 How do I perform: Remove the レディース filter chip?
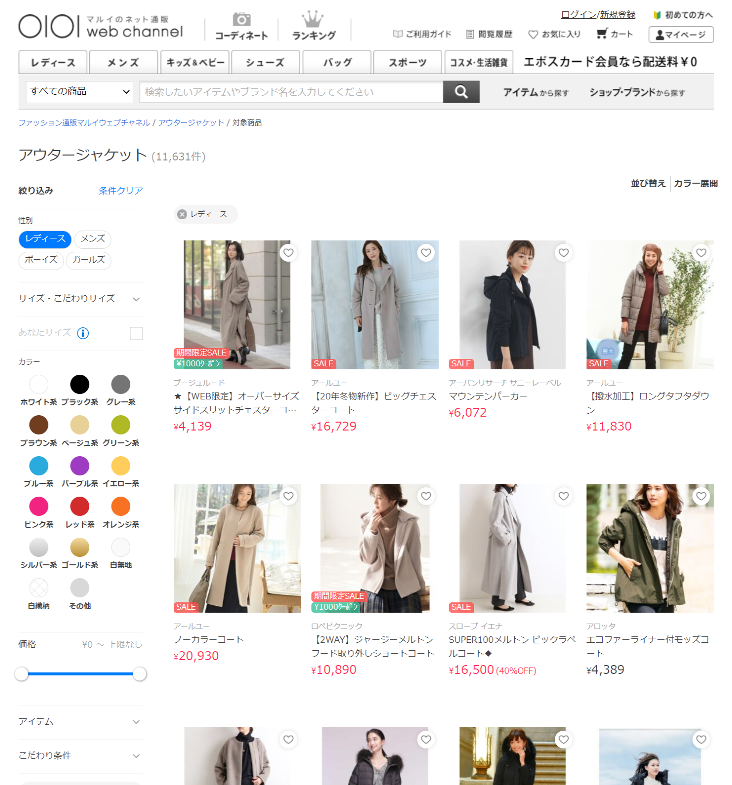(x=182, y=214)
